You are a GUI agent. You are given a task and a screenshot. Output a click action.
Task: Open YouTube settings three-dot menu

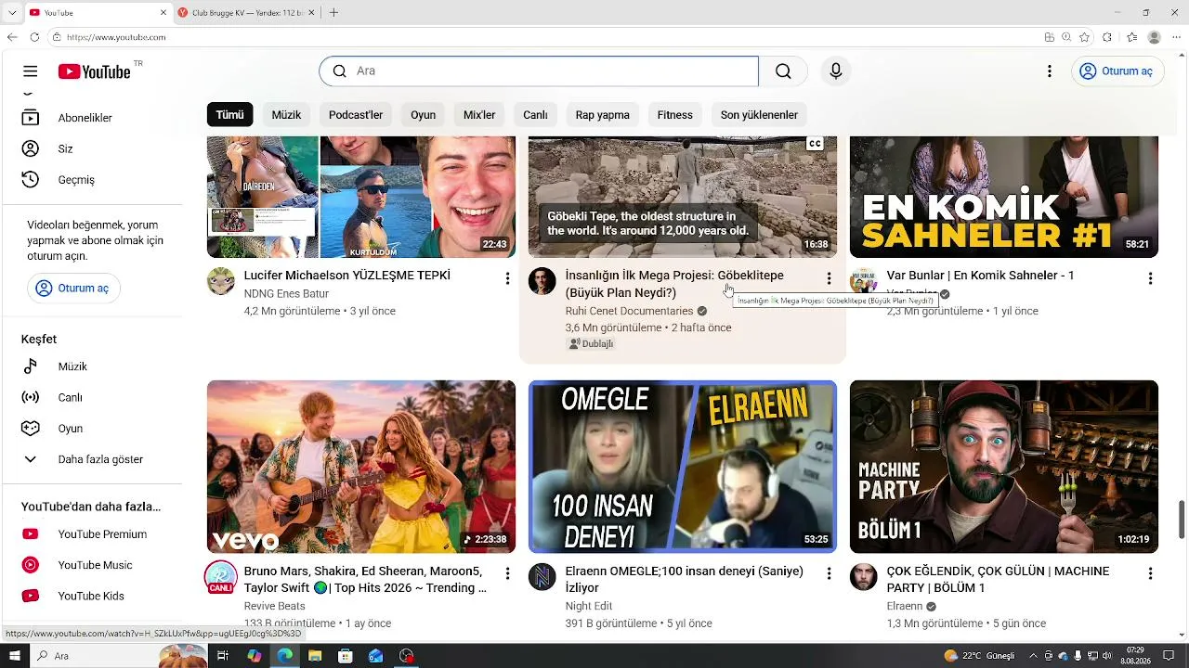(1050, 71)
